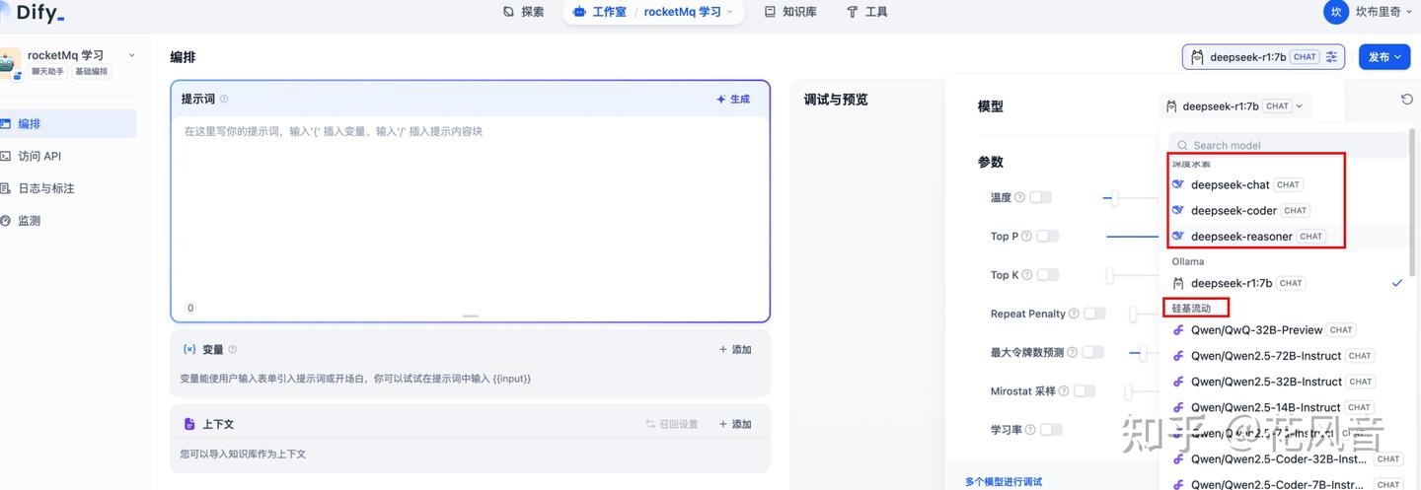Open the 发布 publish dropdown
1421x490 pixels.
point(1384,57)
